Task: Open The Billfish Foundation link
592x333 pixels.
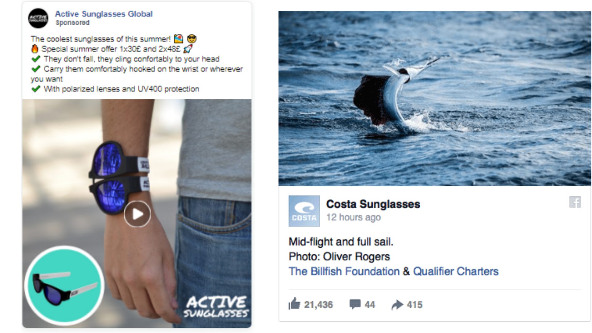Action: 344,271
